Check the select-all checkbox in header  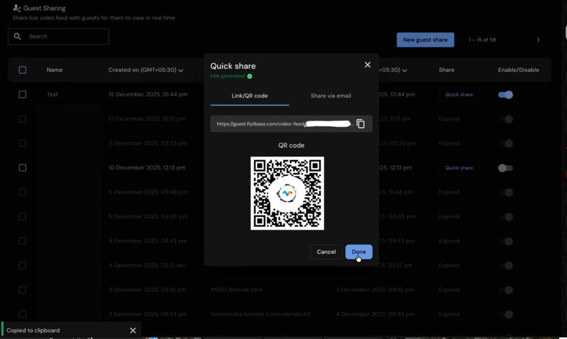23,70
